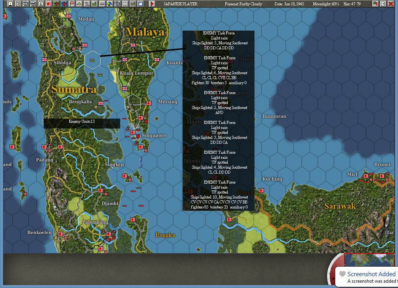This screenshot has height=288, width=398.
Task: Click the Padang map label
Action: pyautogui.click(x=44, y=159)
